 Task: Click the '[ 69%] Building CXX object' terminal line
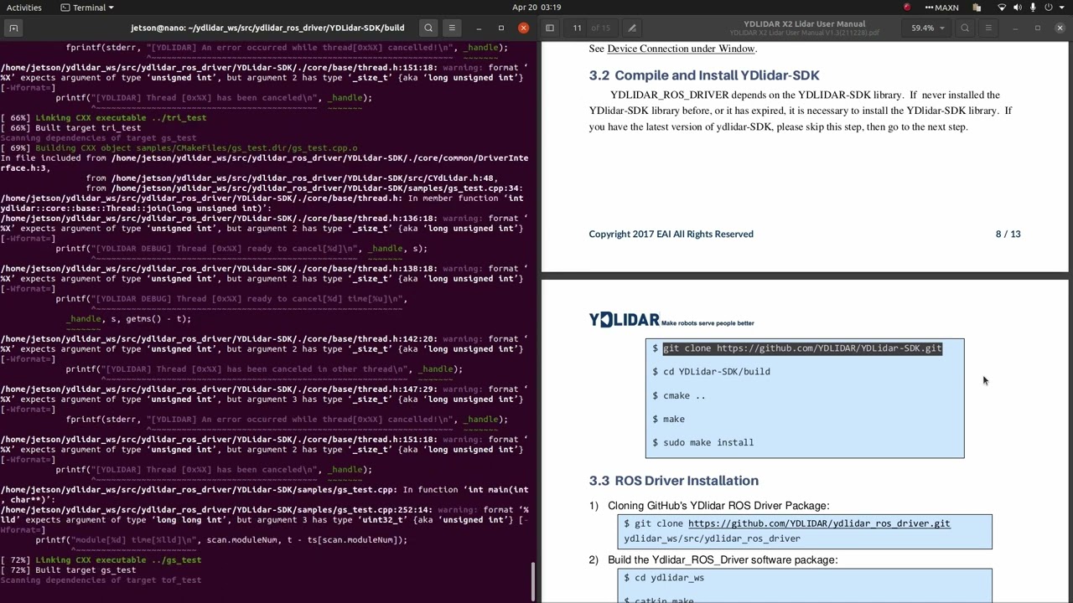[179, 148]
